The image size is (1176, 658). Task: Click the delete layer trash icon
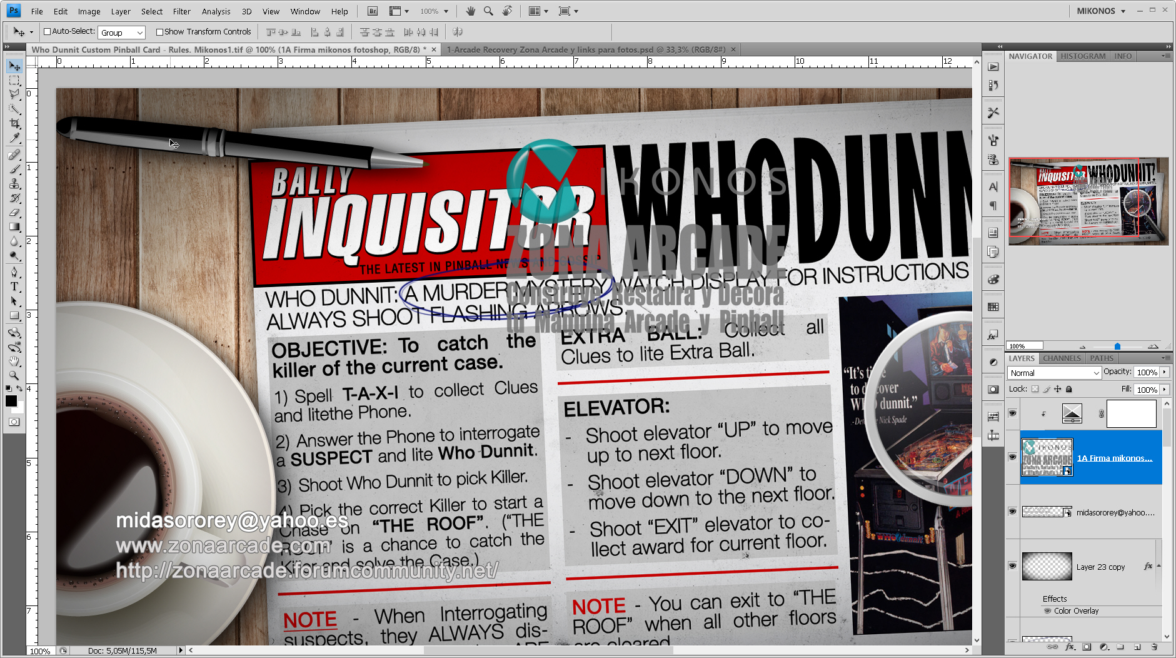tap(1154, 647)
